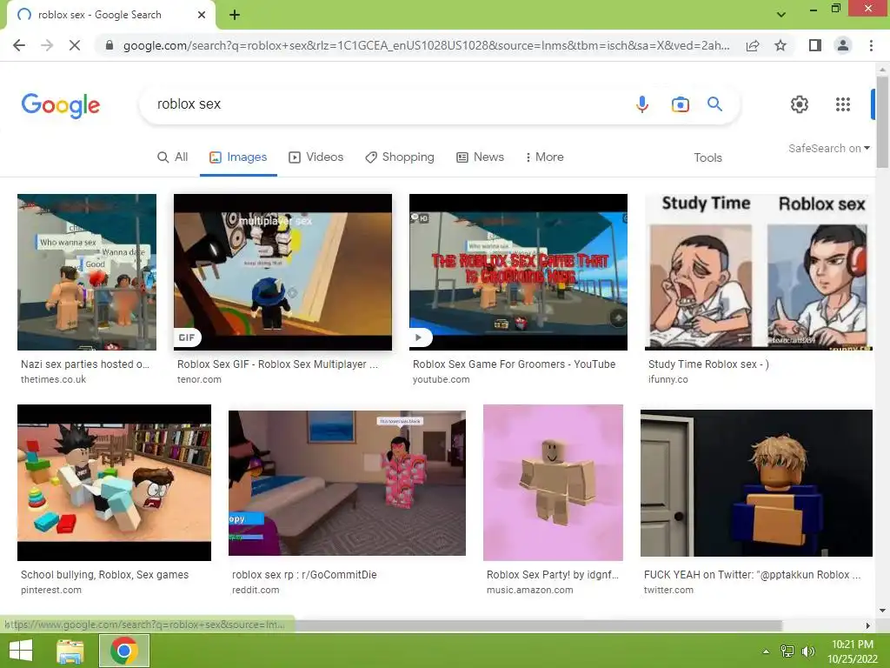Switch to the News tab

(480, 157)
